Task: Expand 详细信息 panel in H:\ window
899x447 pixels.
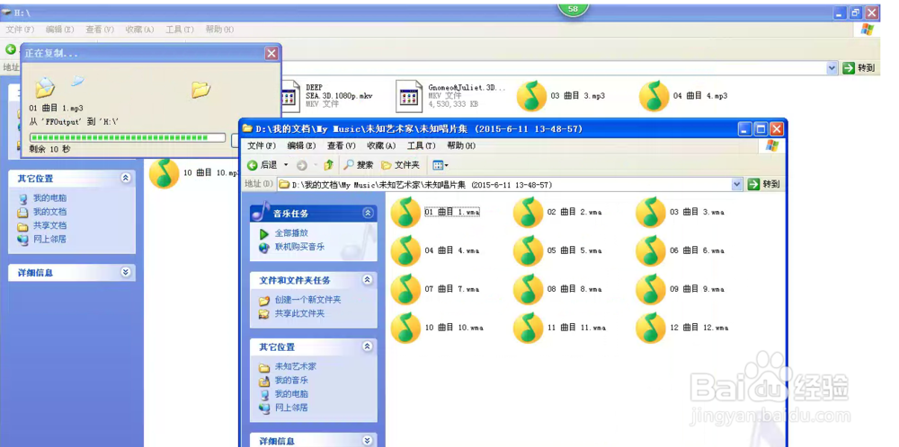Action: [126, 273]
